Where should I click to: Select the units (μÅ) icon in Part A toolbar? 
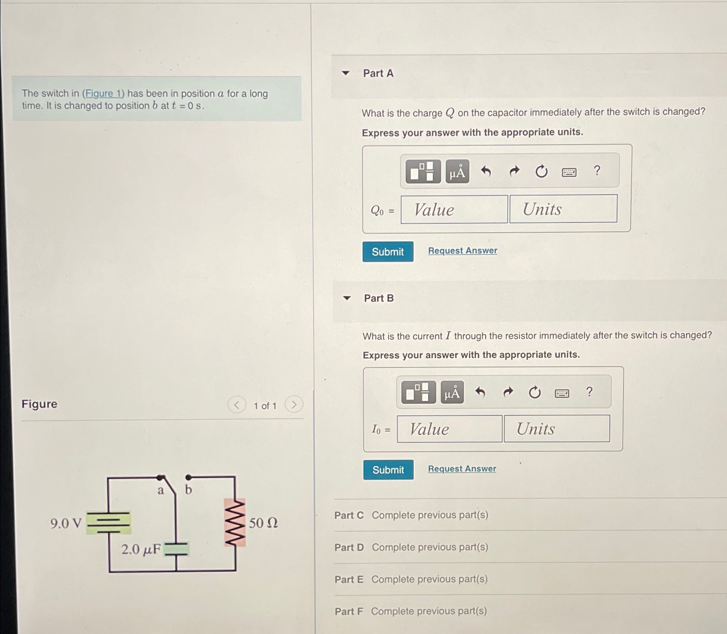[457, 171]
